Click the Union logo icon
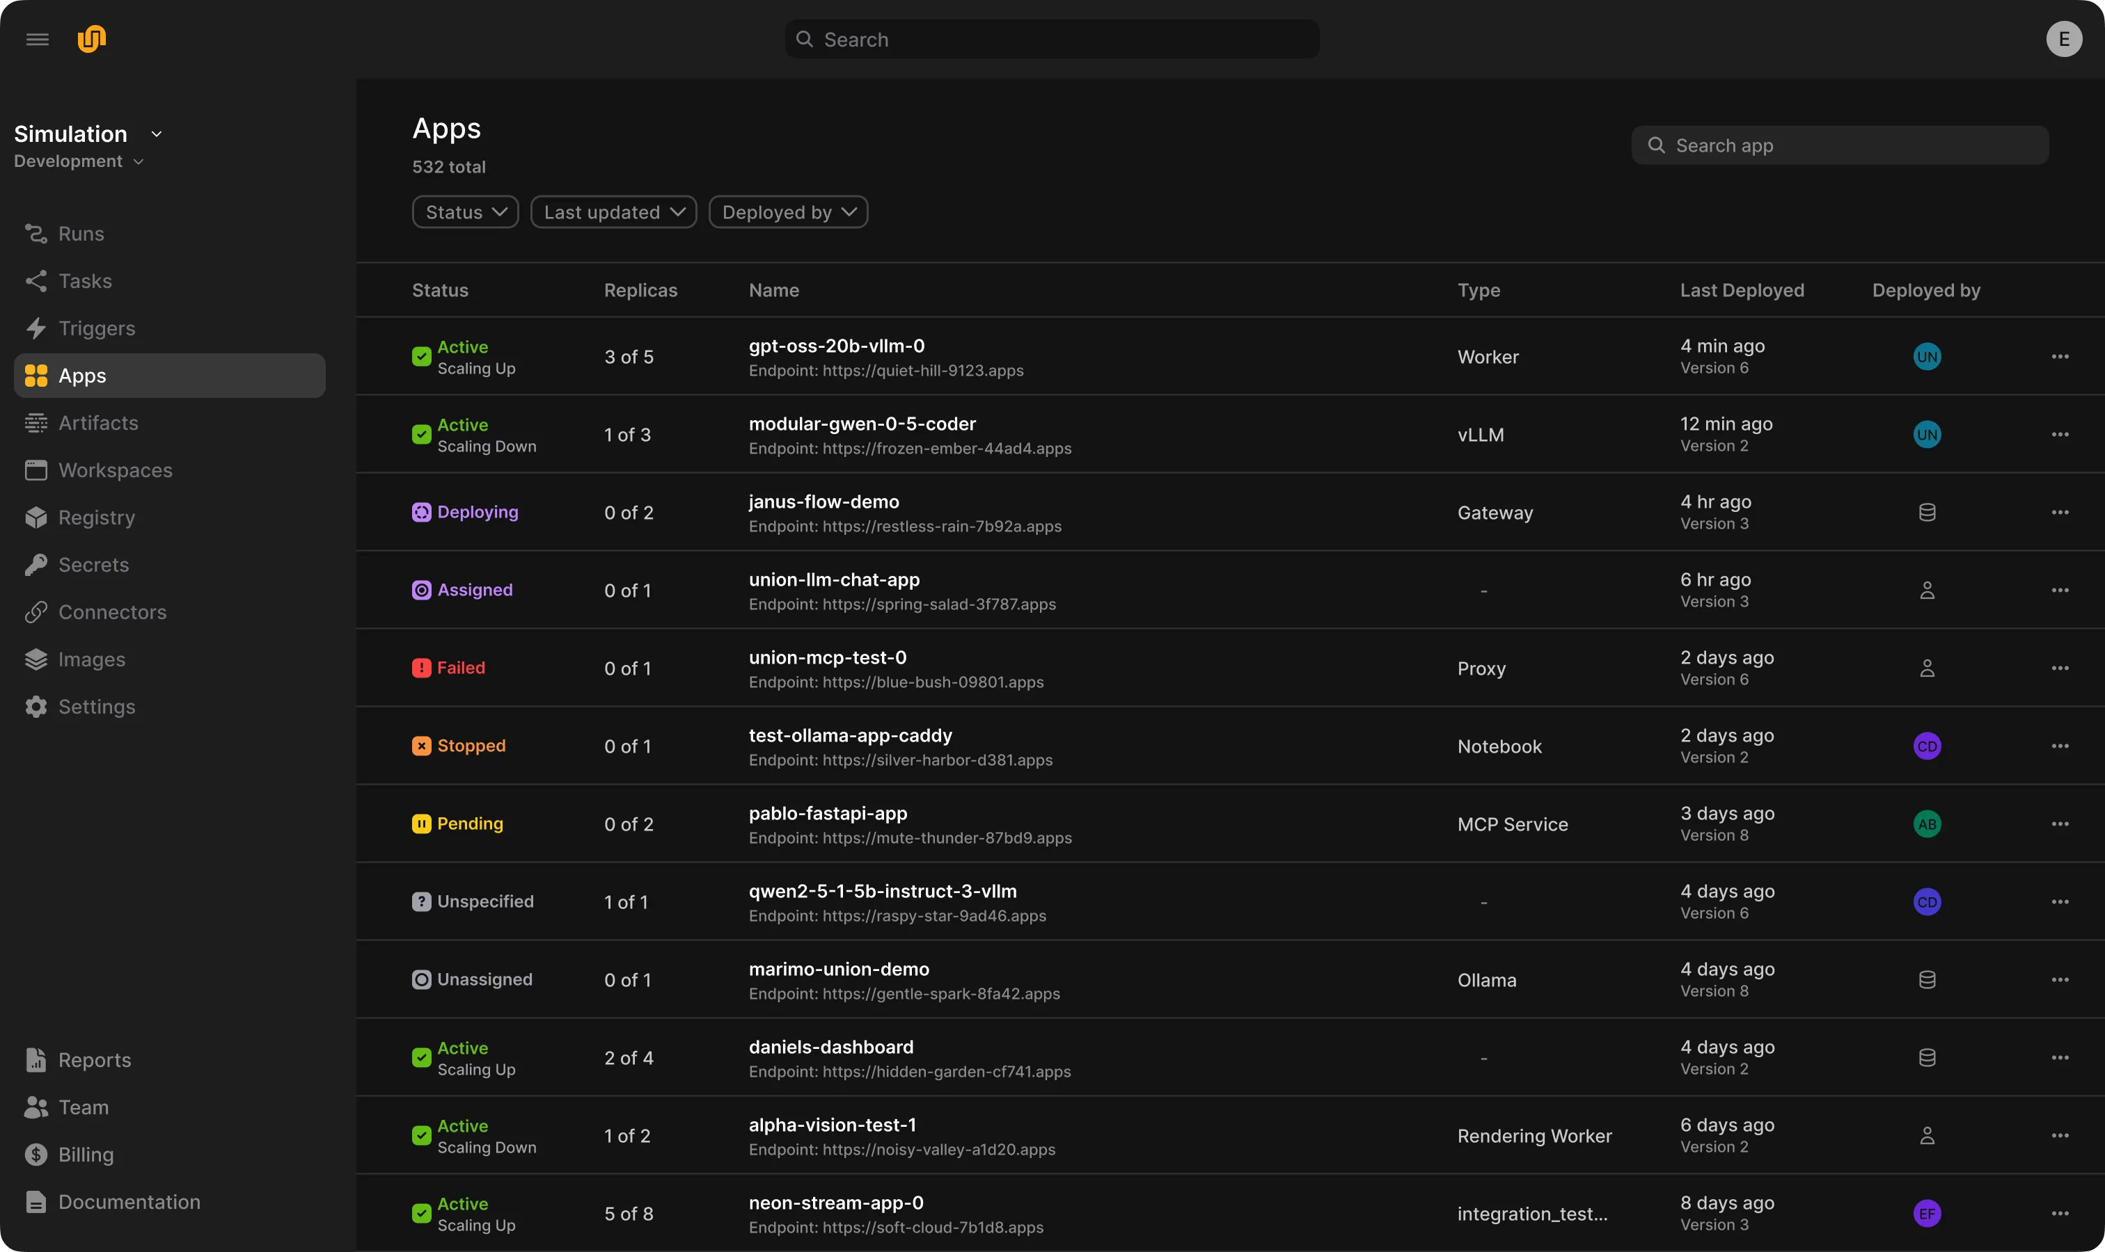Viewport: 2105px width, 1252px height. pyautogui.click(x=91, y=39)
